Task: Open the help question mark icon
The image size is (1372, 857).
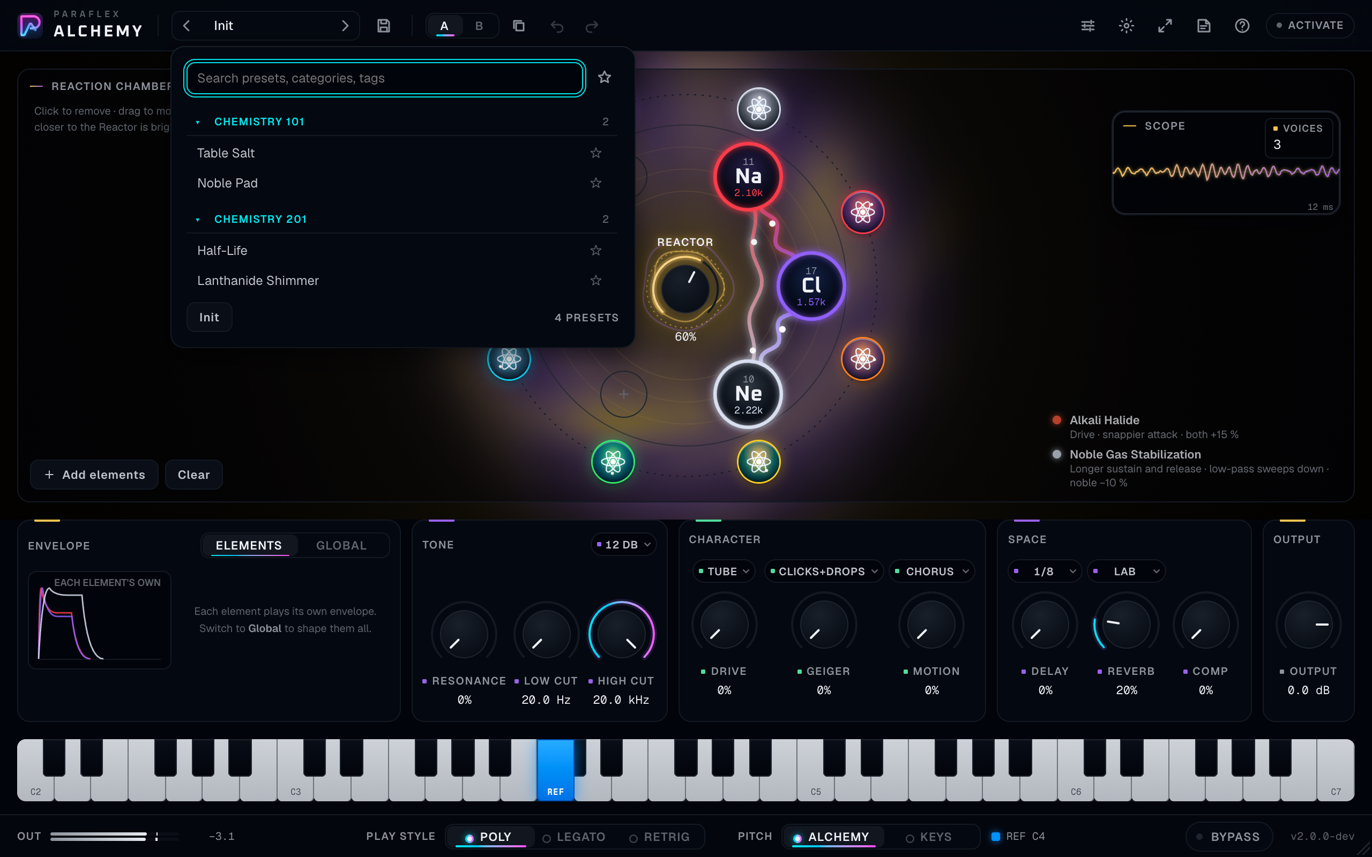Action: 1242,26
